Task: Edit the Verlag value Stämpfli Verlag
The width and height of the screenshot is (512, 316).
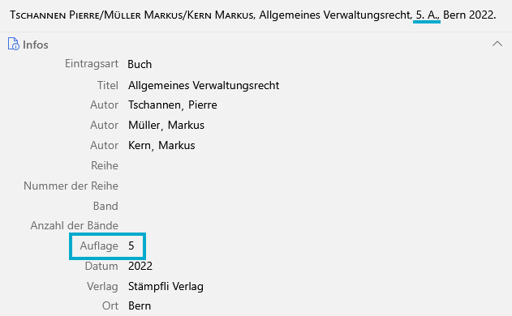Action: 166,286
